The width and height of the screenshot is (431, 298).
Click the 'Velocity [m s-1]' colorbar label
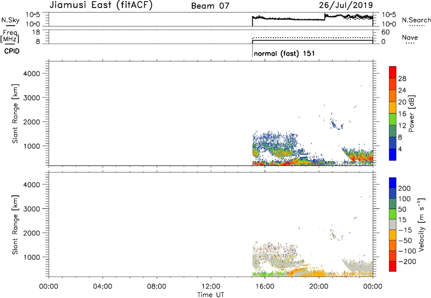point(421,224)
